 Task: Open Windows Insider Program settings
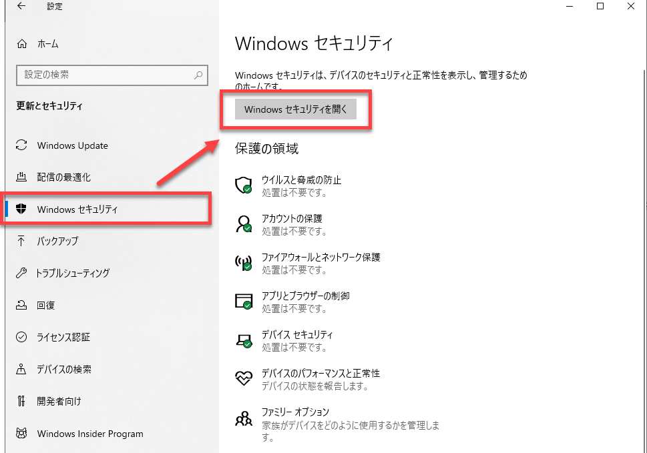[89, 434]
